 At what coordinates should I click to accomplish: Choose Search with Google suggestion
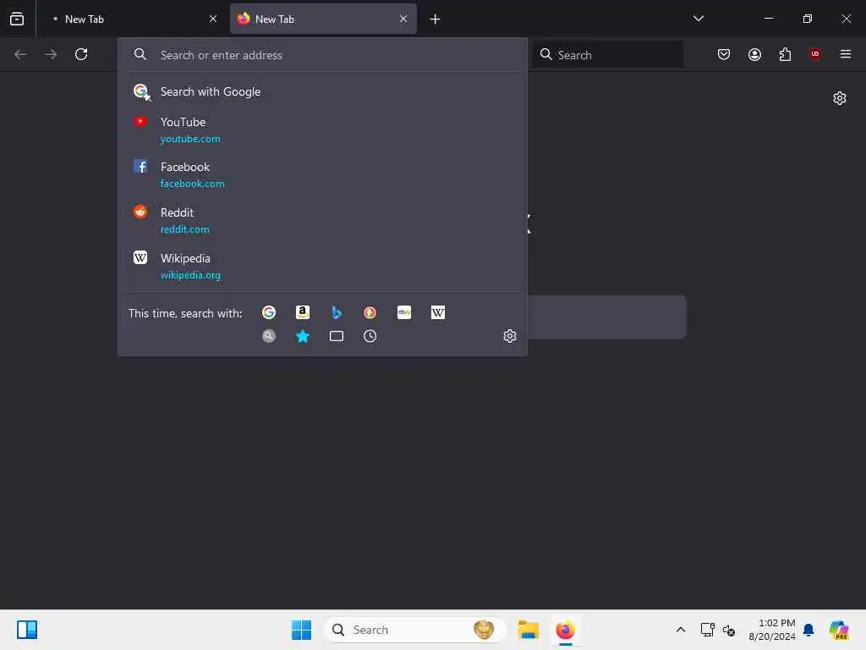(x=322, y=91)
